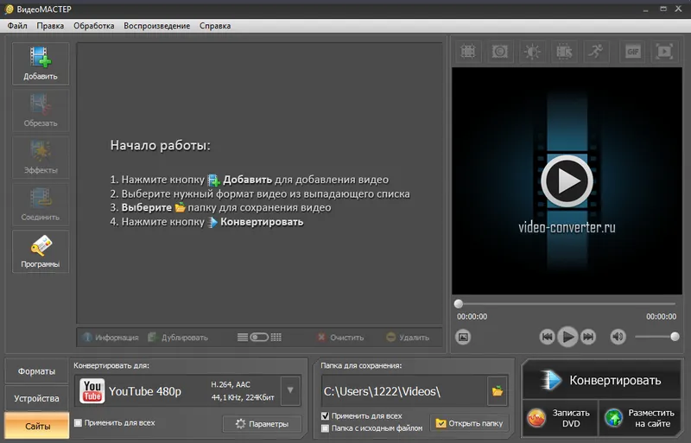Click the Очистить clear button
This screenshot has width=691, height=443.
point(340,337)
